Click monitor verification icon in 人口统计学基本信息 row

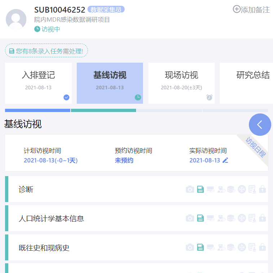(211, 218)
